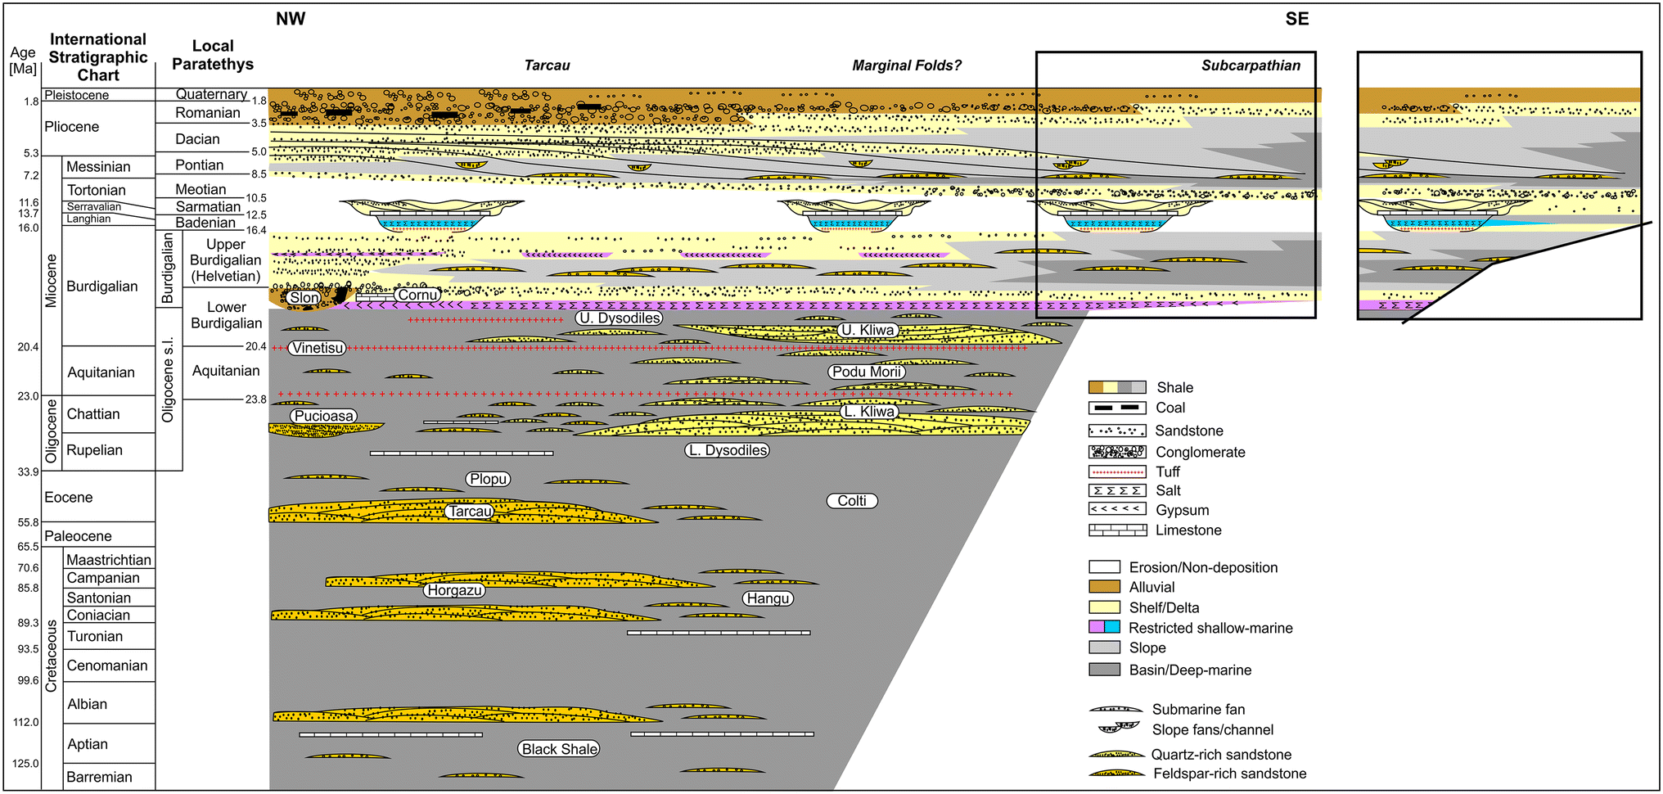Screen dimensions: 1663x794
Task: Click the SE direction label
Action: tap(1297, 19)
